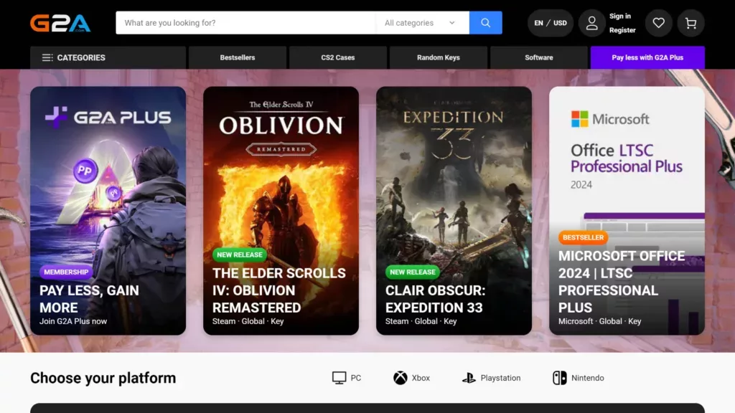The width and height of the screenshot is (735, 413).
Task: Click the blue search magnifier button
Action: (485, 23)
